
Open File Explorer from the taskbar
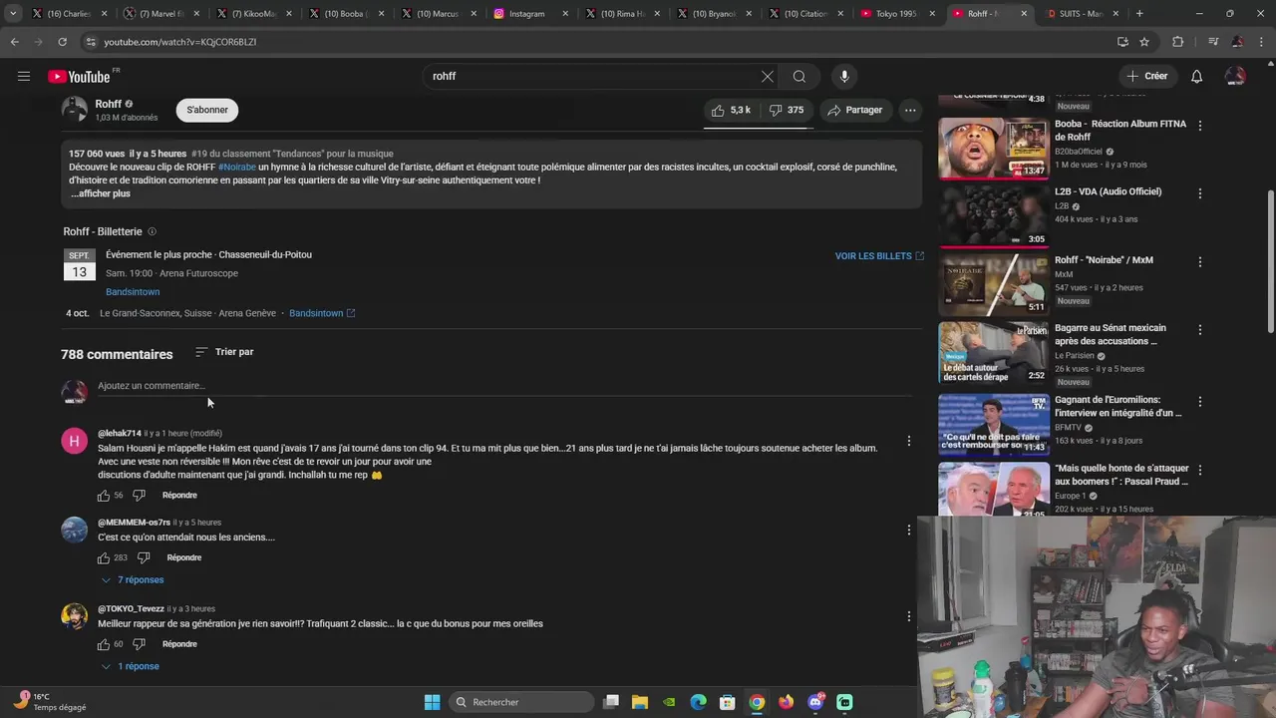tap(640, 702)
